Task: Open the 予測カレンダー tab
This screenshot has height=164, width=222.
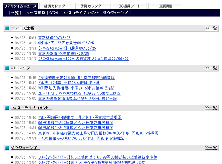Action: coord(93,6)
